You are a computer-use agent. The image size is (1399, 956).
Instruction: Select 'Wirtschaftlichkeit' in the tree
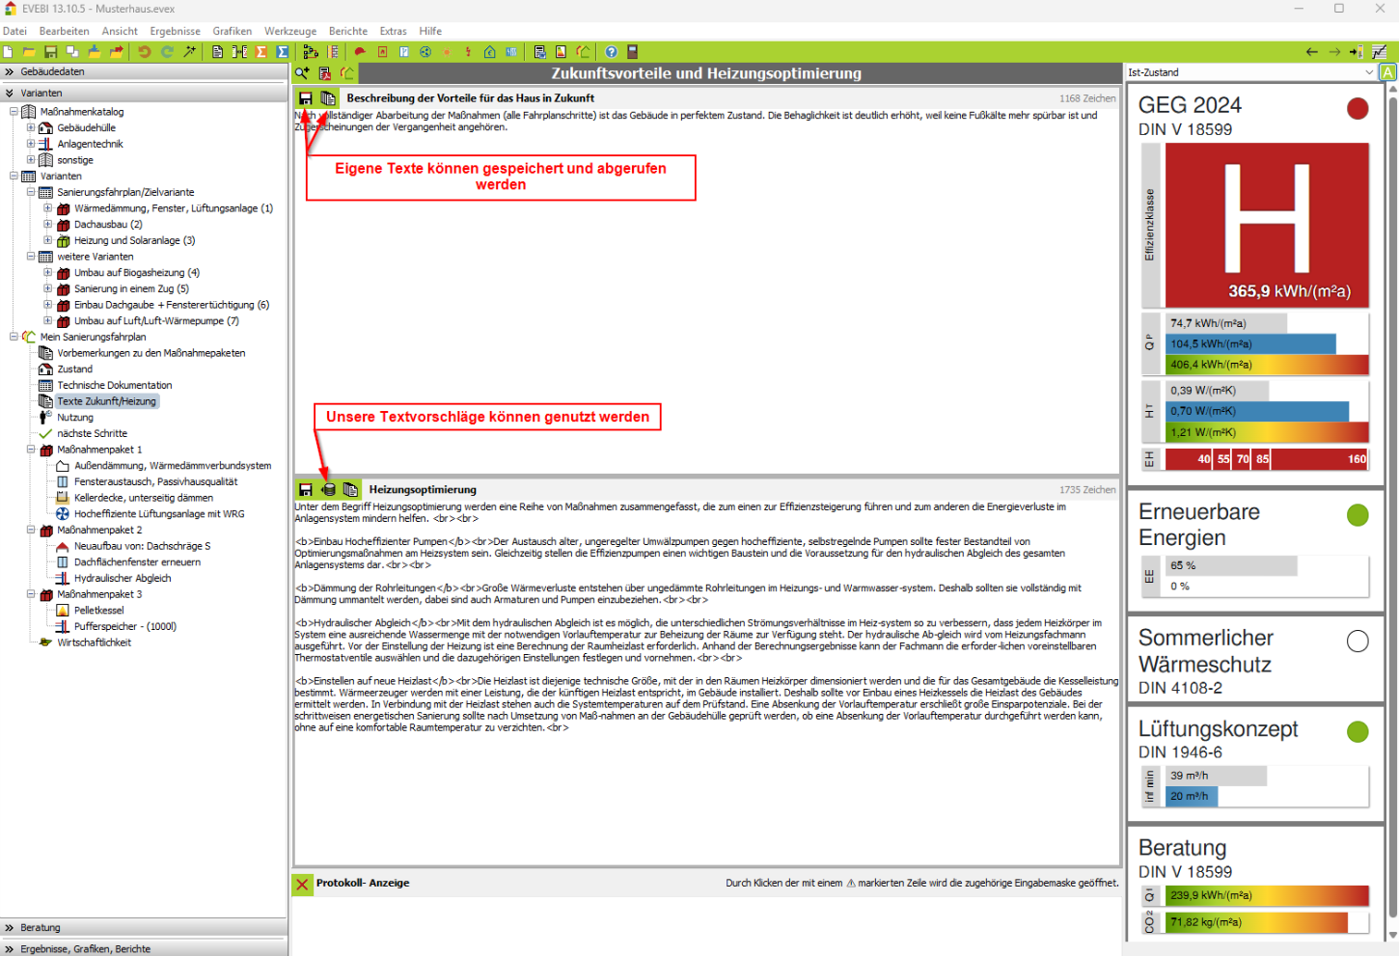point(94,642)
